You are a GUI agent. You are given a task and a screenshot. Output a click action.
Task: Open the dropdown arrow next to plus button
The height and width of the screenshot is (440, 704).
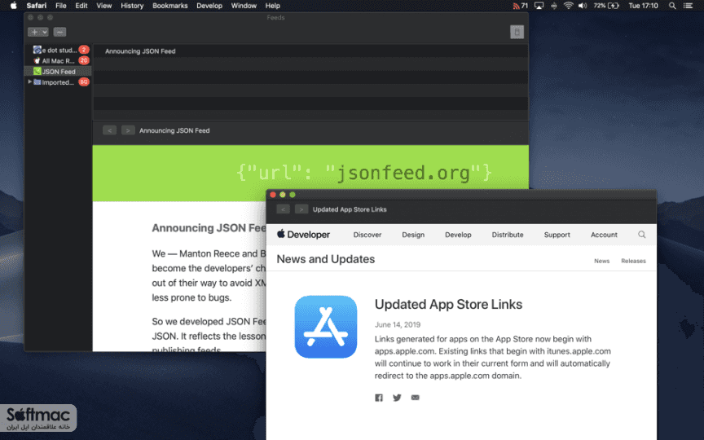(45, 32)
